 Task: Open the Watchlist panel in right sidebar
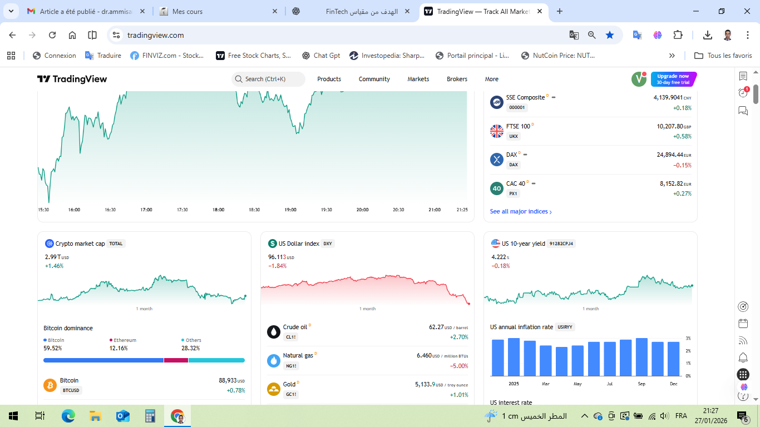coord(743,76)
